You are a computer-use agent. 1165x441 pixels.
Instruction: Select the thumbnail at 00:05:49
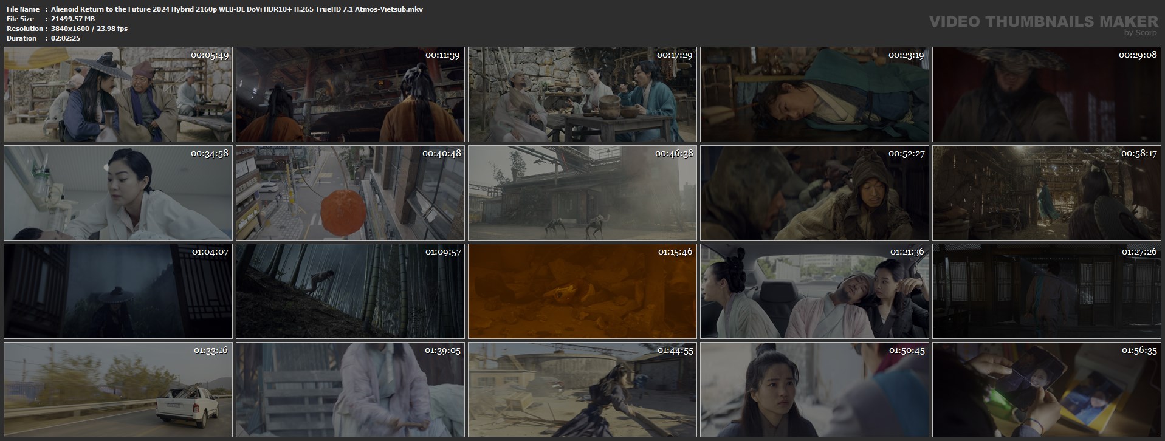click(x=118, y=95)
